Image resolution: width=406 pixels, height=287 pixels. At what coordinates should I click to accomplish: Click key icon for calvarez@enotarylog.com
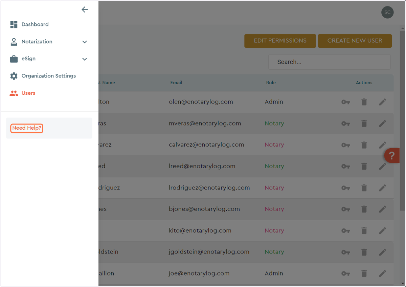[345, 145]
